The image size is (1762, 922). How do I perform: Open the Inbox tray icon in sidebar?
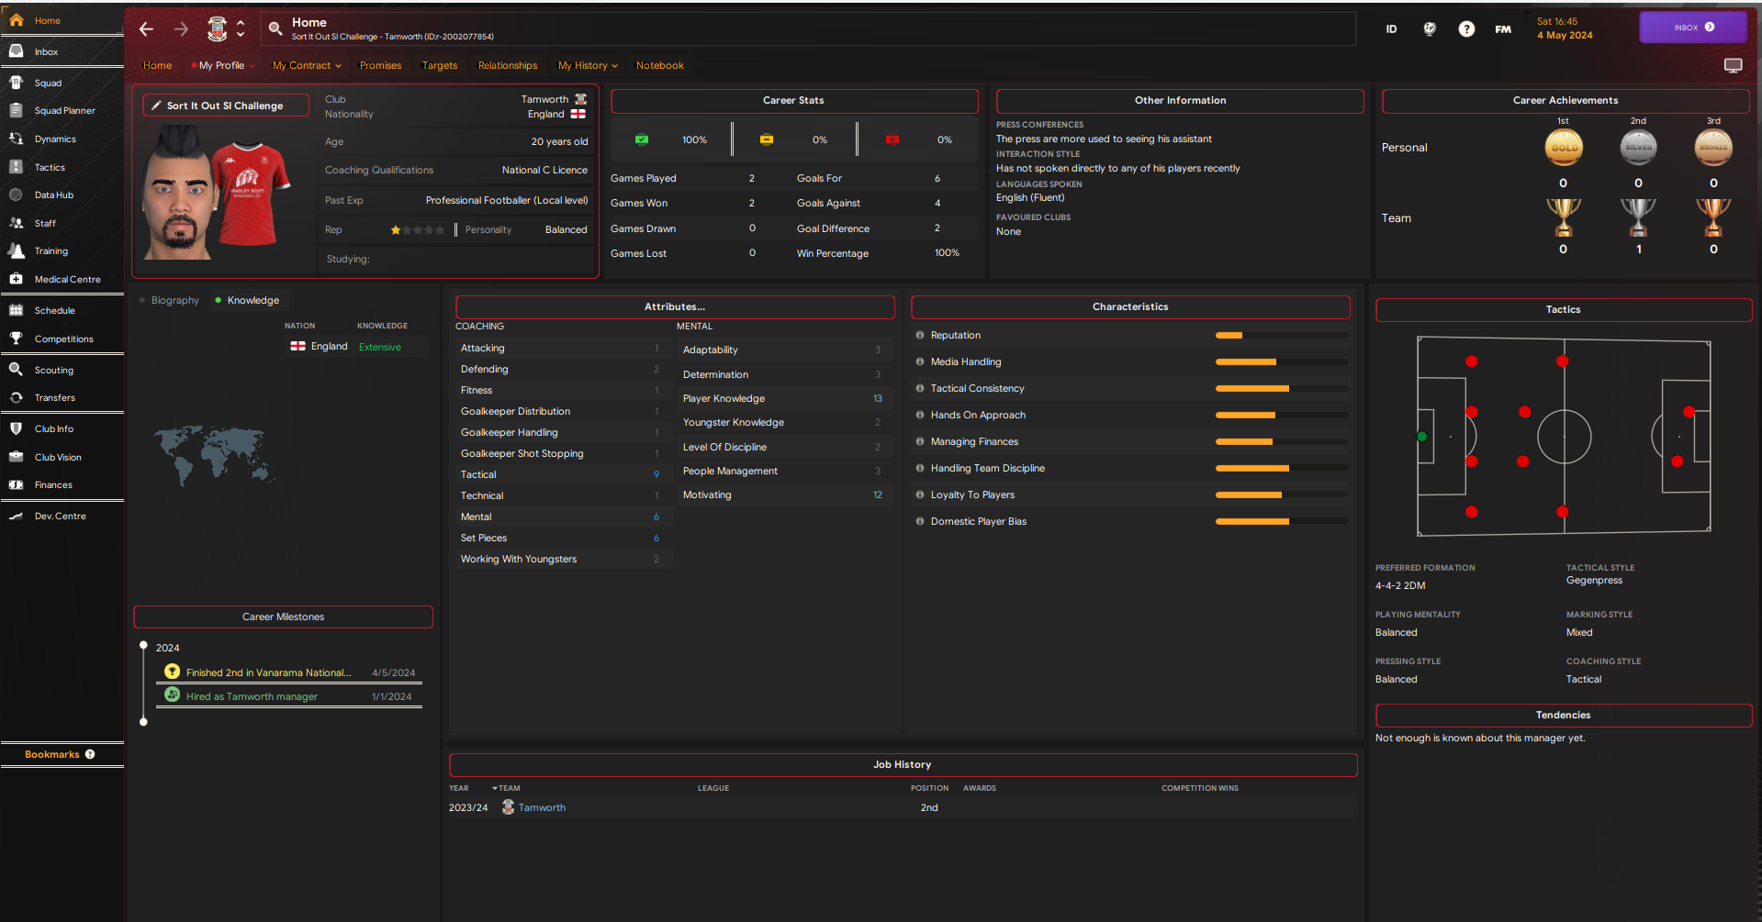pos(17,51)
